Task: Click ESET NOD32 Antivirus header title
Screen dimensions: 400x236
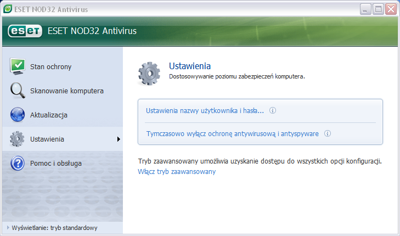Action: (x=92, y=31)
